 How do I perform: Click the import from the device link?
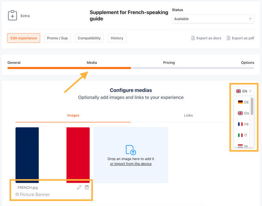tap(131, 164)
